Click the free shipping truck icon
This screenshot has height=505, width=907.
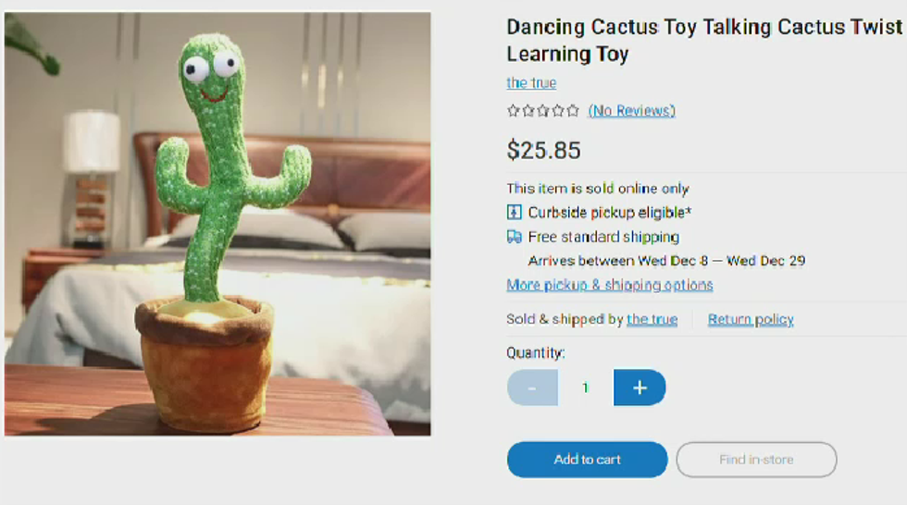coord(515,237)
